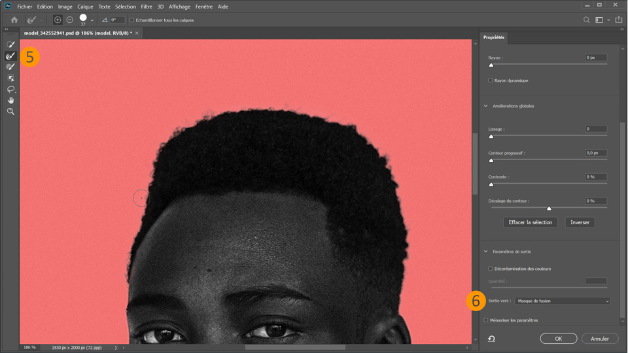628x353 pixels.
Task: Collapse the Paramètres de sortie section
Action: pyautogui.click(x=486, y=252)
